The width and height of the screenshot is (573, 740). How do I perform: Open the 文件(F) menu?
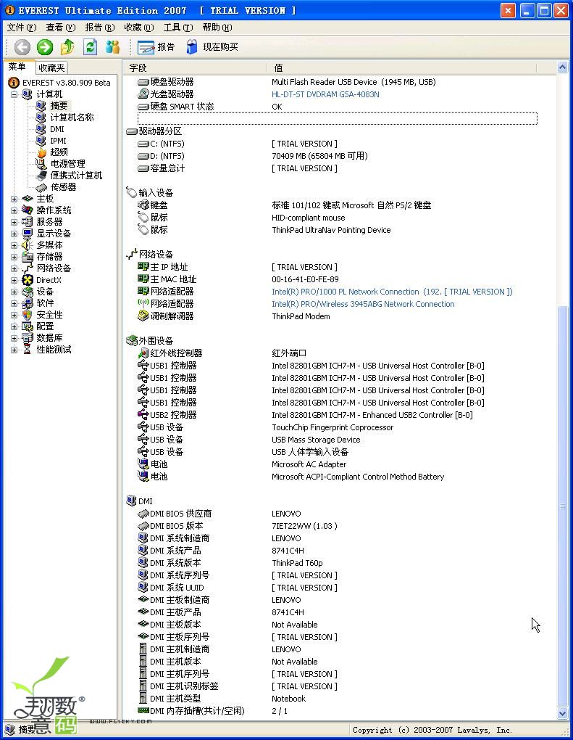click(x=22, y=28)
